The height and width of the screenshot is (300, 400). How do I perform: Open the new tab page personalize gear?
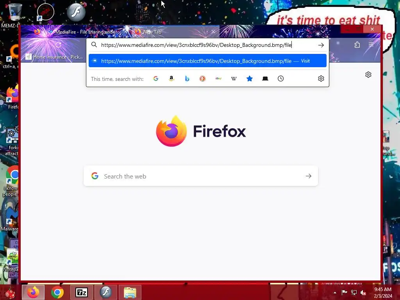(368, 75)
